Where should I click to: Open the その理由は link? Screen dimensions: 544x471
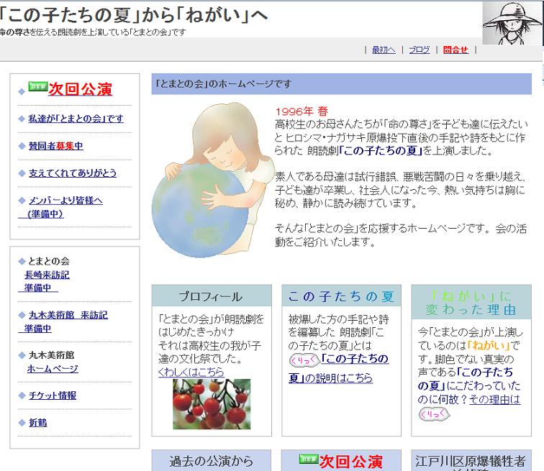point(495,400)
